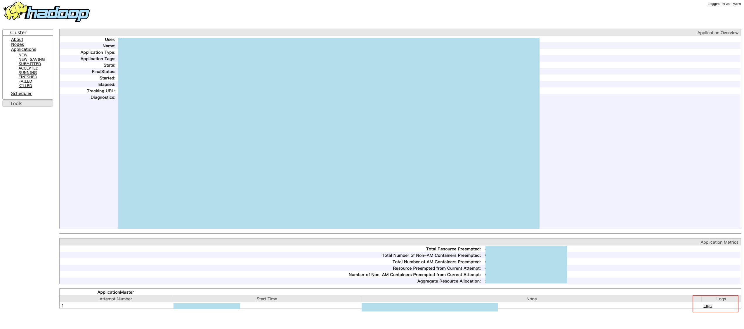Show FAILED applications
744x329 pixels.
pos(25,81)
